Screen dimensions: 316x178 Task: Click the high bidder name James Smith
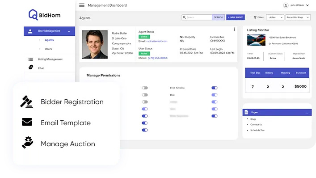pos(299,58)
